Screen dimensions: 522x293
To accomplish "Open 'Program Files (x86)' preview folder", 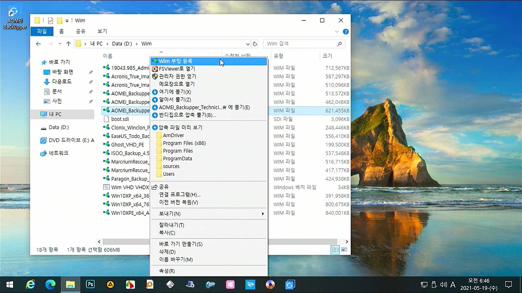I will point(209,143).
